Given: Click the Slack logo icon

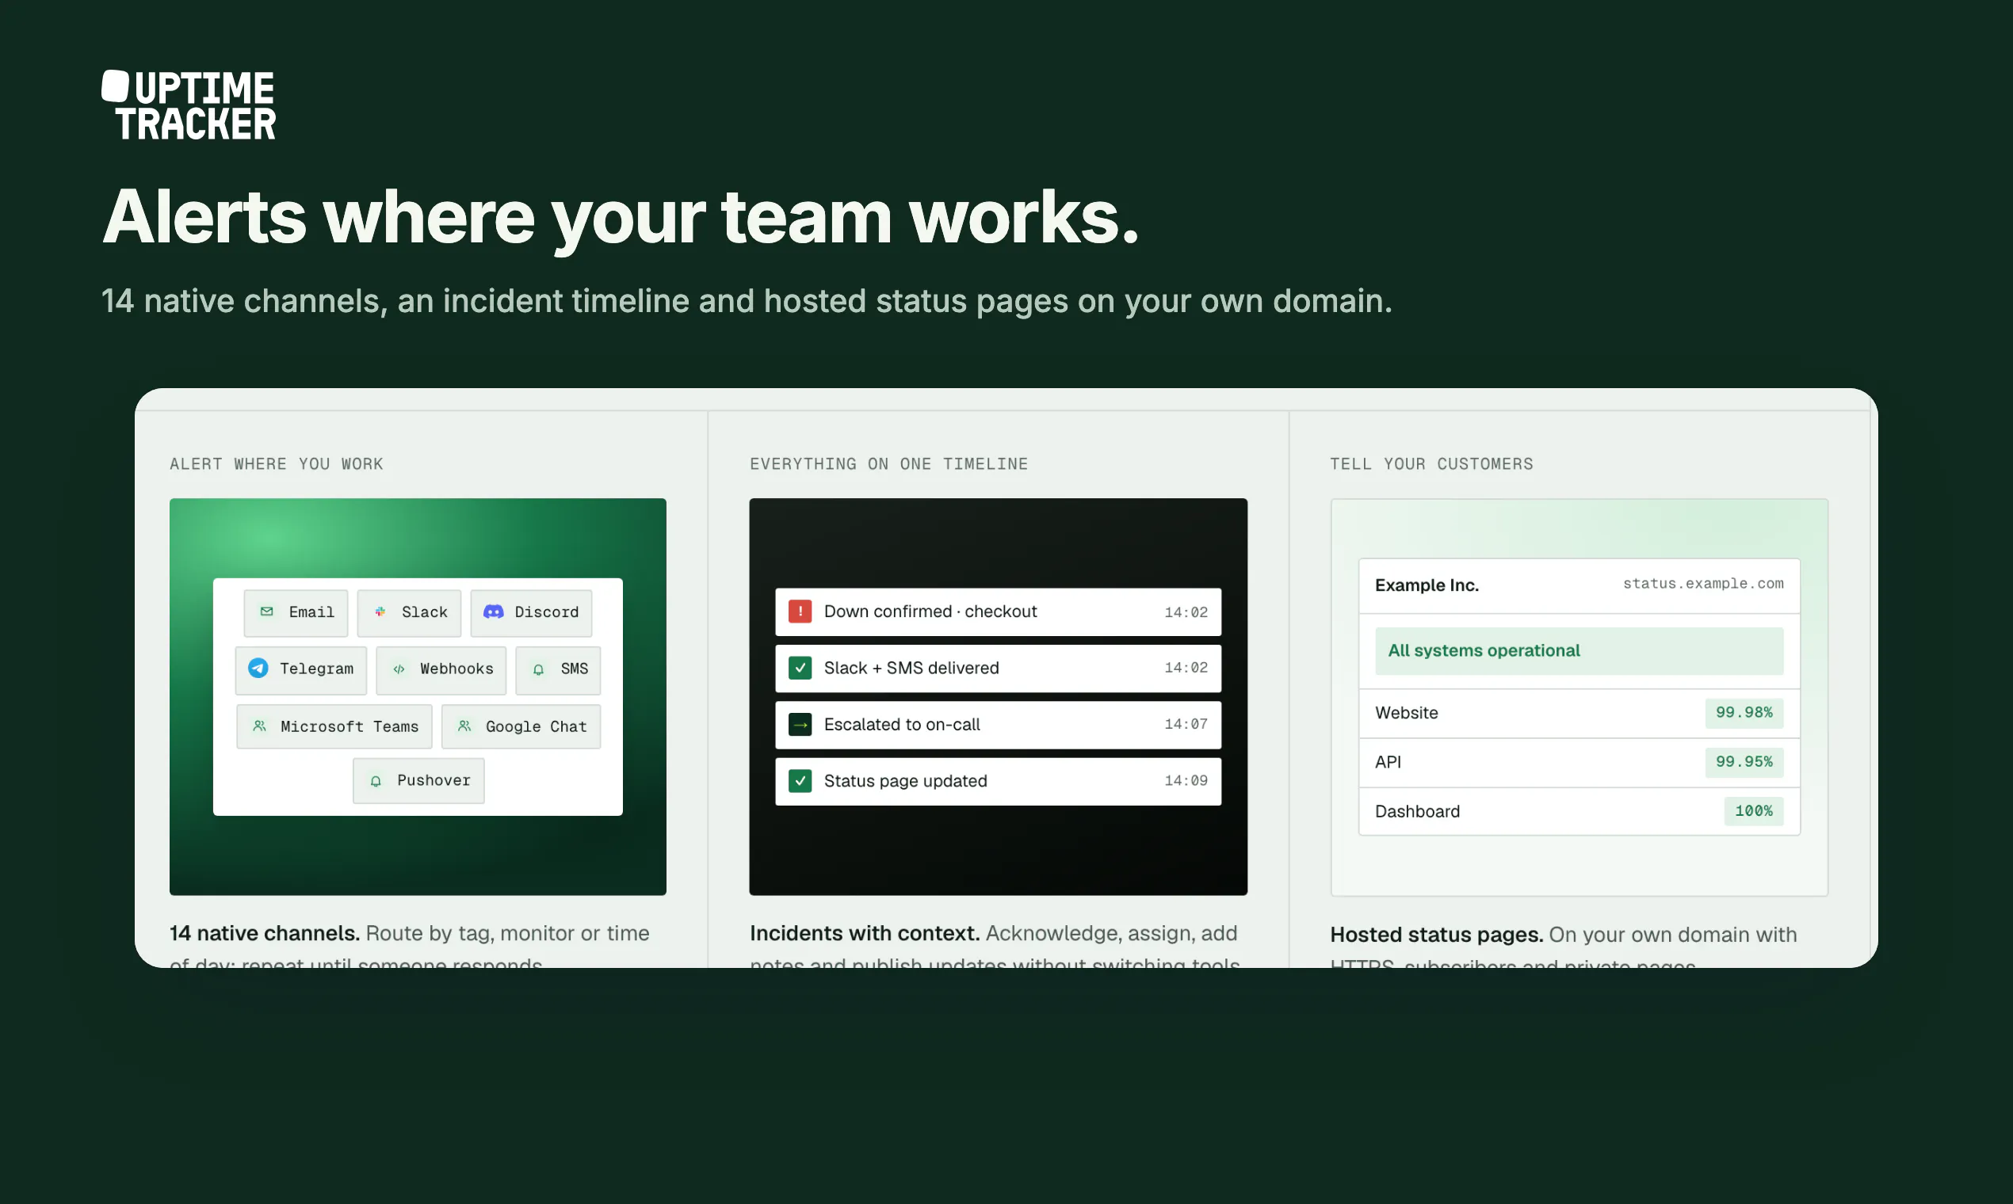Looking at the screenshot, I should (380, 612).
